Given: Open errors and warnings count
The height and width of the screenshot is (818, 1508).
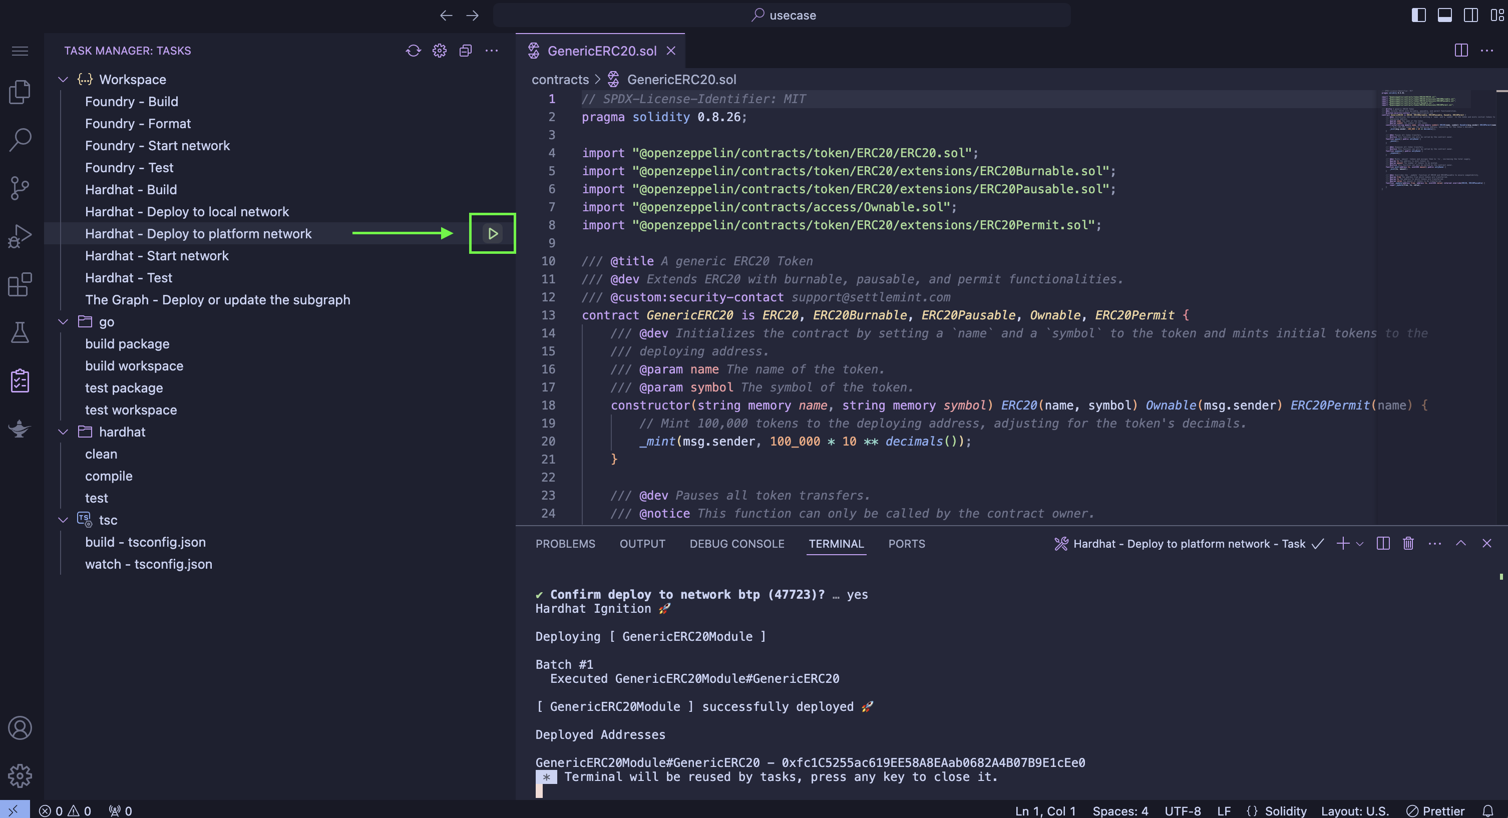Looking at the screenshot, I should click(65, 811).
